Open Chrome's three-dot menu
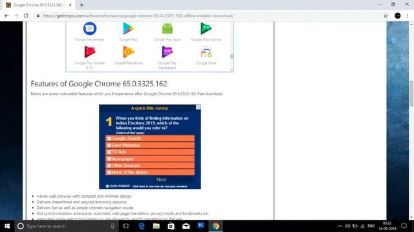 (408, 15)
